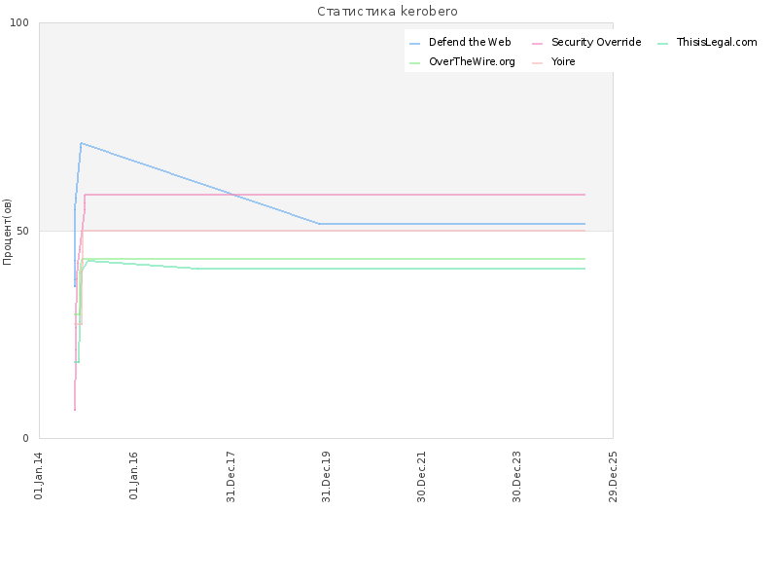Toggle the Defend the Web series label
This screenshot has height=584, width=778.
tap(470, 42)
